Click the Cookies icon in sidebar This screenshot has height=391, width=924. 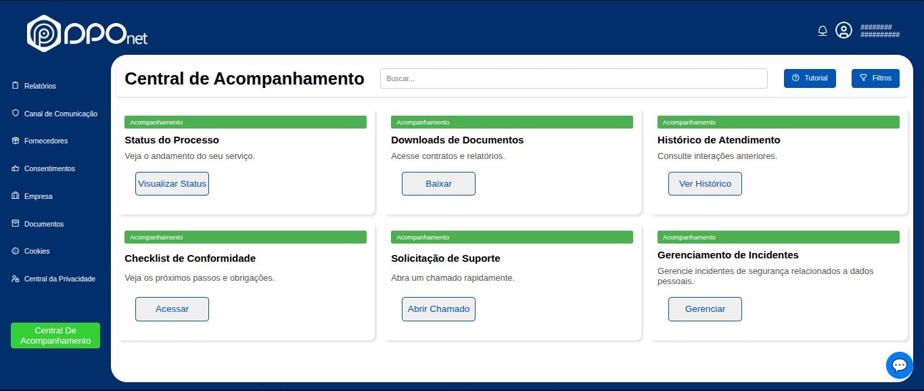click(x=16, y=251)
